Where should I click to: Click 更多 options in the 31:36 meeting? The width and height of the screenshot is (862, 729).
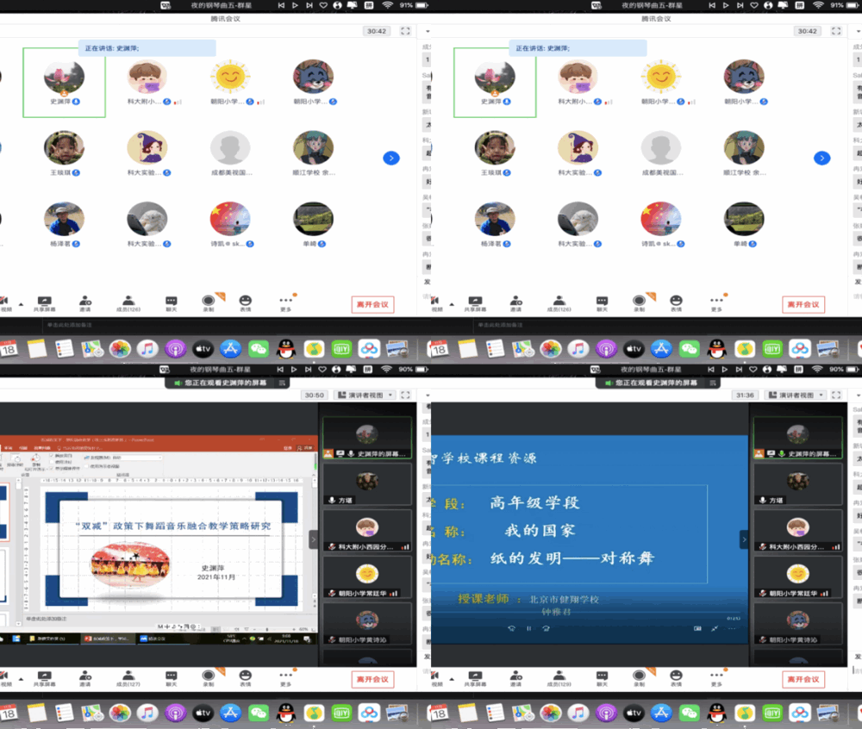[x=716, y=678]
